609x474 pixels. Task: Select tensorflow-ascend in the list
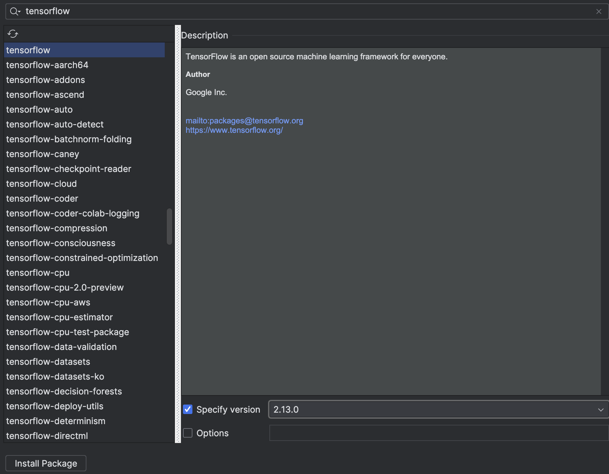click(x=84, y=94)
